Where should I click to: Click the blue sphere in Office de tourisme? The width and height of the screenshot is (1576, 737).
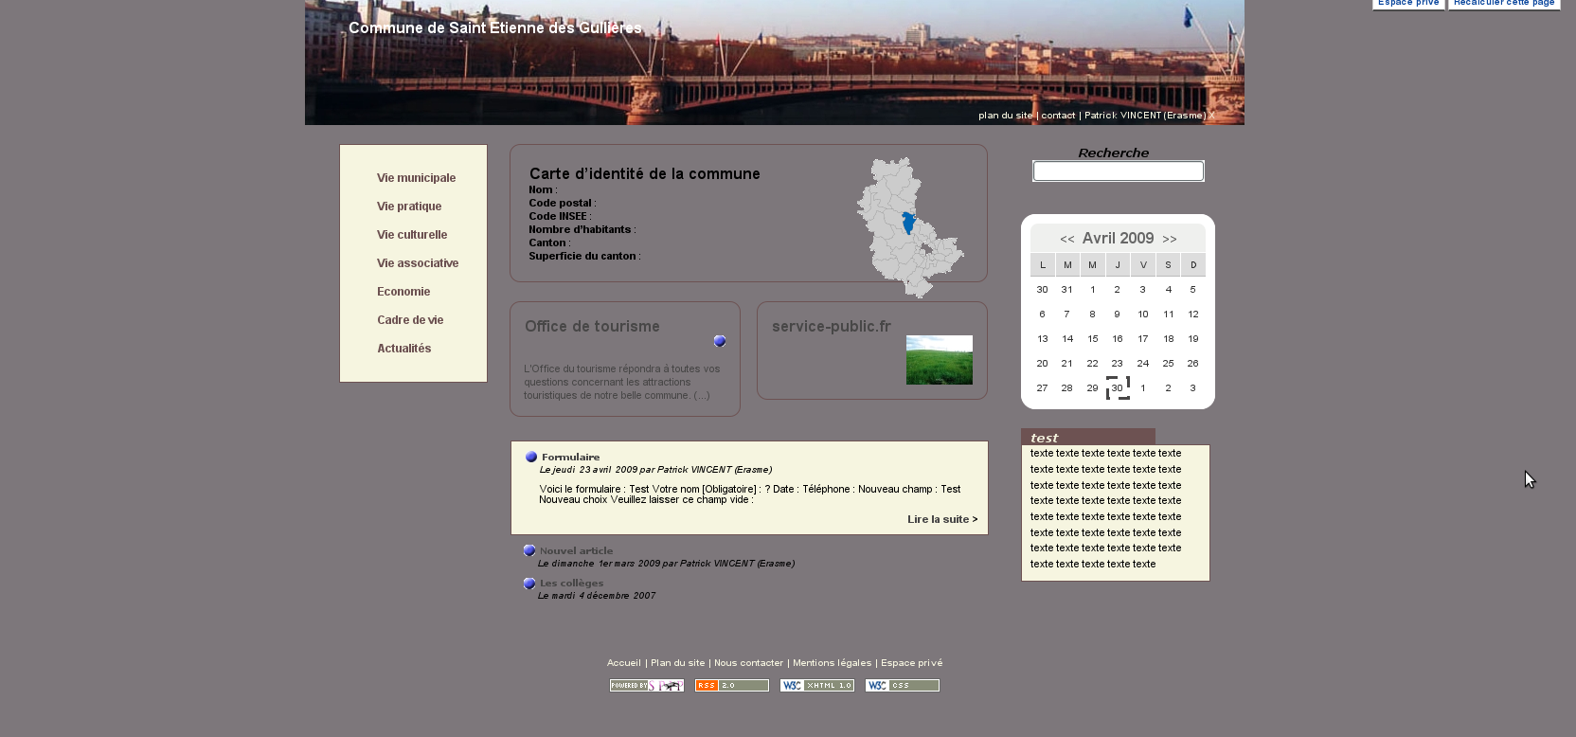coord(720,341)
